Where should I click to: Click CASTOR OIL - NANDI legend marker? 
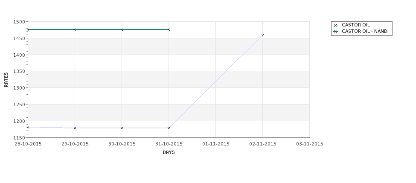click(336, 32)
